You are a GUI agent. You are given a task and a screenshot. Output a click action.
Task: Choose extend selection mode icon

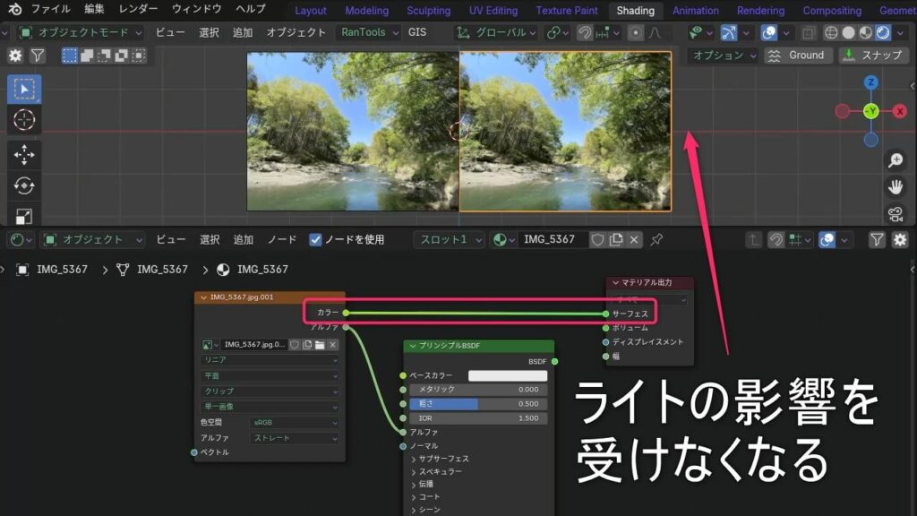(x=87, y=56)
